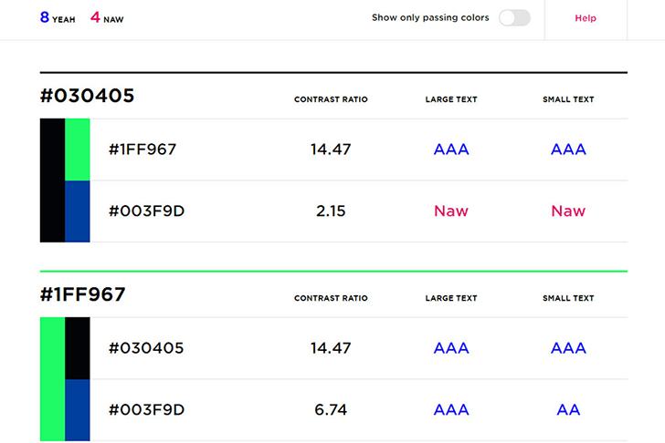
Task: Select the #030405 section heading
Action: click(x=87, y=96)
